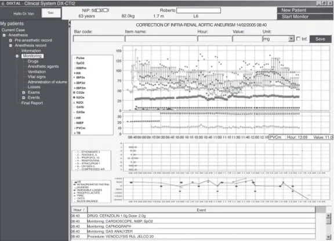The height and width of the screenshot is (241, 334).
Task: Select Ringer's Lactate in volume legend
Action: click(88, 193)
